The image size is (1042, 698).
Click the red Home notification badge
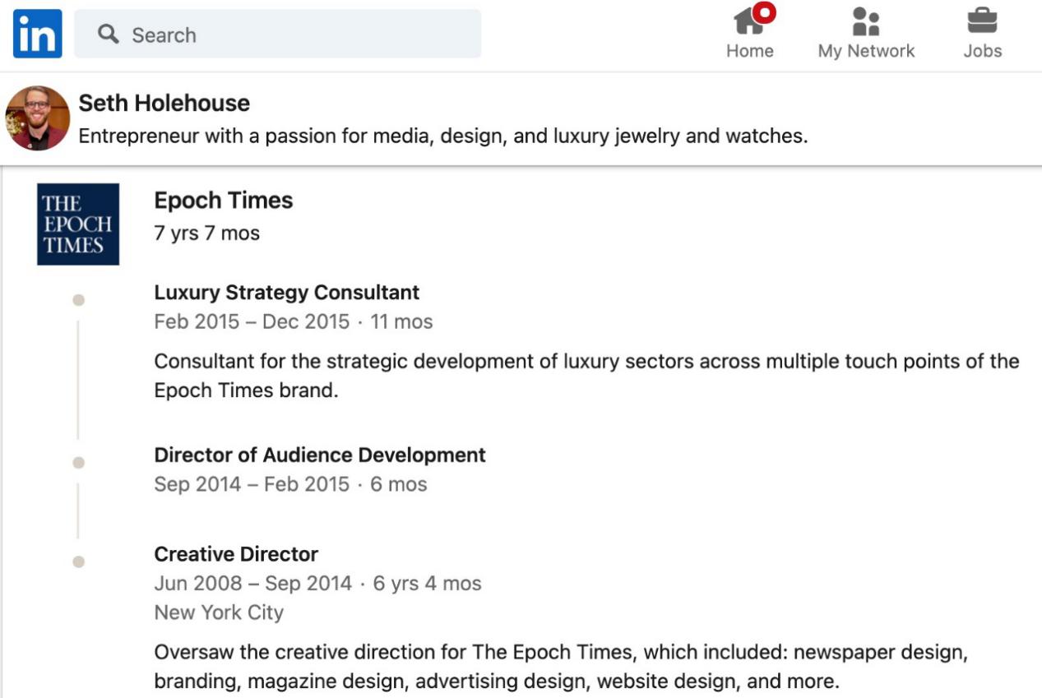coord(764,14)
